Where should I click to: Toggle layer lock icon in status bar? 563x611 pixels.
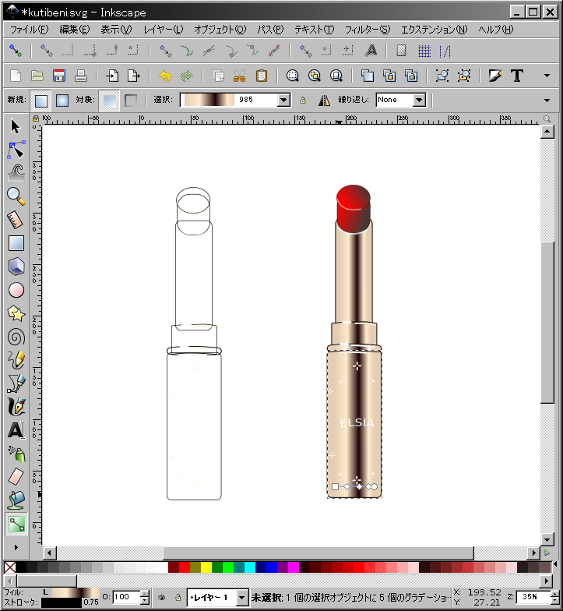coord(178,597)
